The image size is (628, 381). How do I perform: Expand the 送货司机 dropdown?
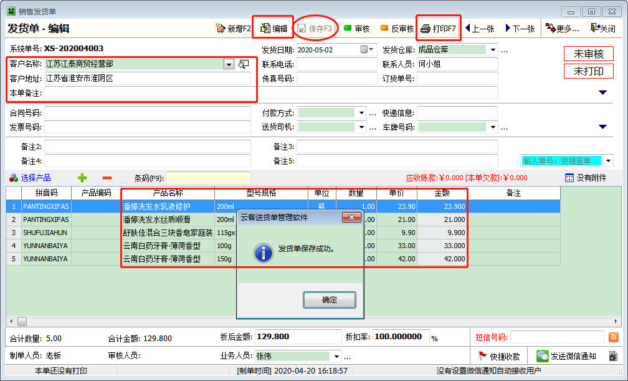tap(361, 127)
